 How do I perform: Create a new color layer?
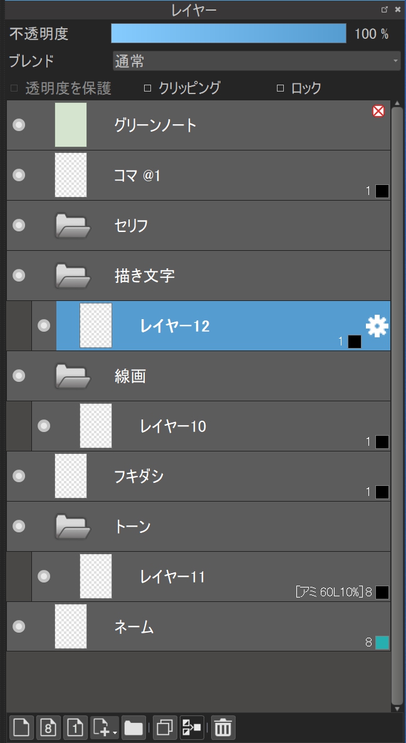point(22,727)
